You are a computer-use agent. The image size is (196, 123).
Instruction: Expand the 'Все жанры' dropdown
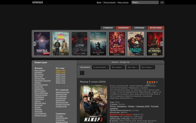tap(118, 67)
